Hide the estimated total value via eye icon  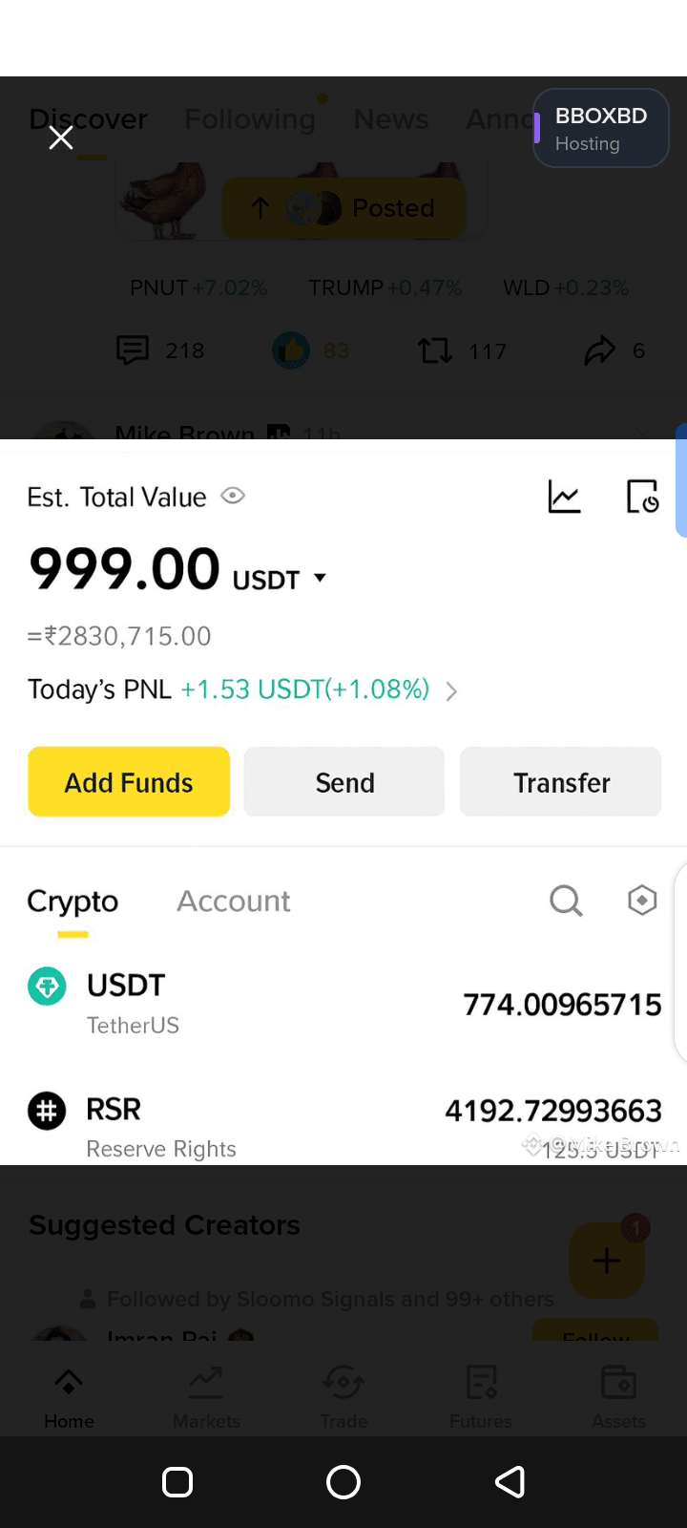click(x=233, y=496)
